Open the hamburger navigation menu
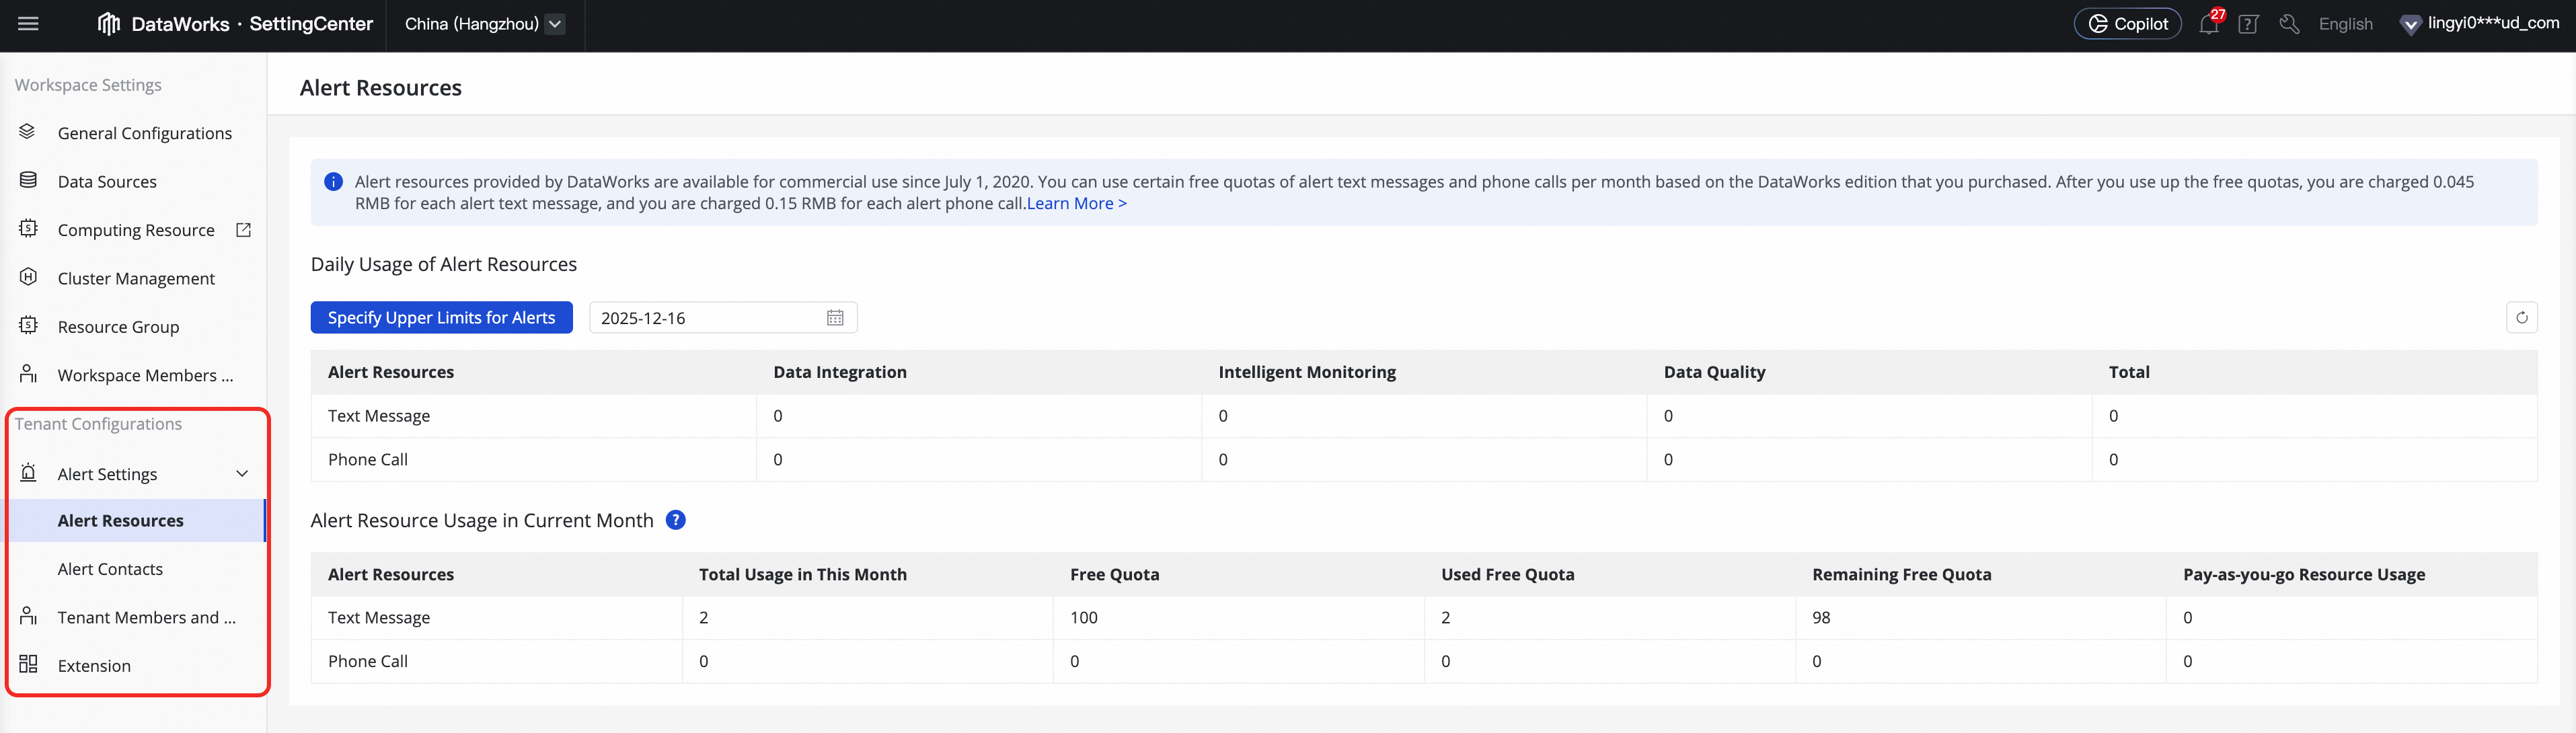 28,24
